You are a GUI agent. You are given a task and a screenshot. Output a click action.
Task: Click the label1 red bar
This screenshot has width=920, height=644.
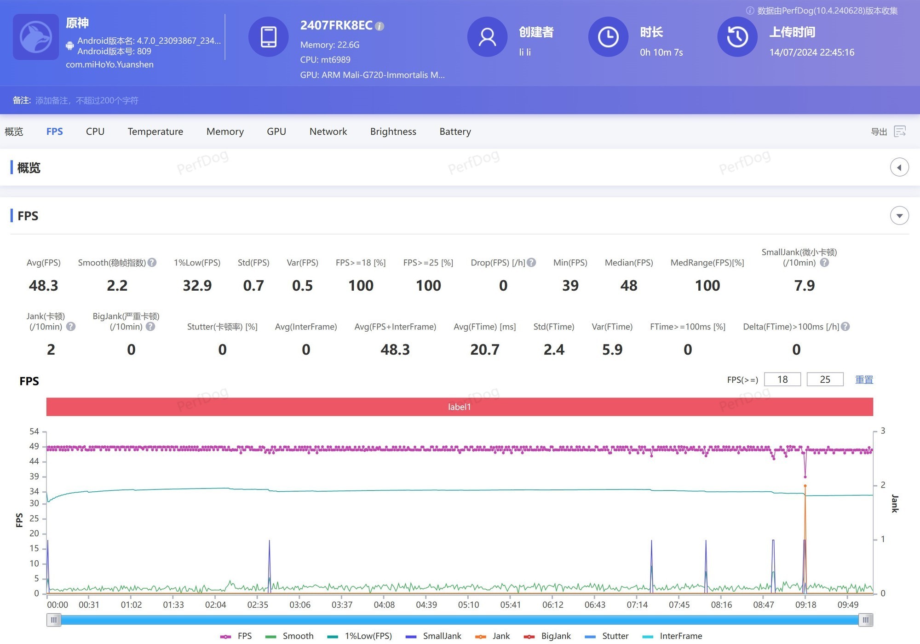tap(459, 407)
